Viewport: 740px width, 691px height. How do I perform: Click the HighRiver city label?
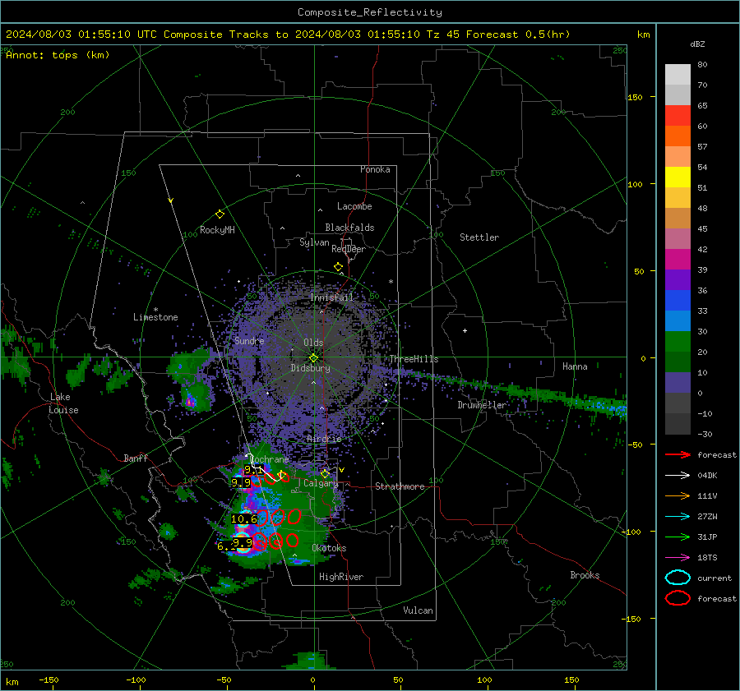341,577
